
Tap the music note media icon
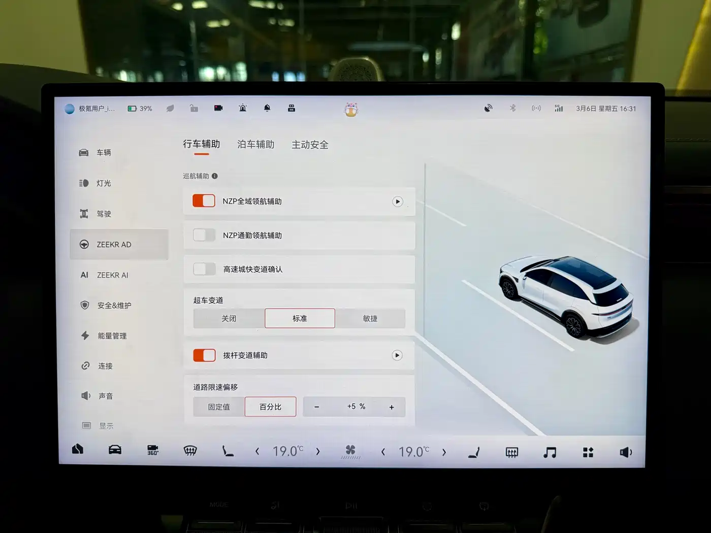(x=550, y=452)
